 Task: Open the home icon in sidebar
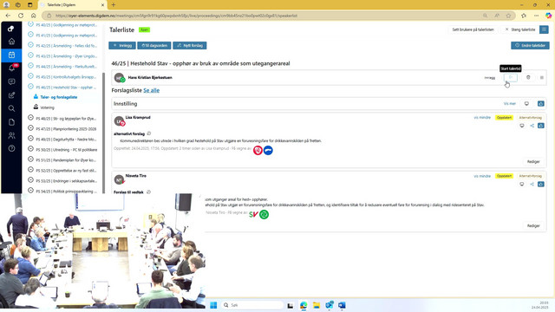pyautogui.click(x=11, y=42)
